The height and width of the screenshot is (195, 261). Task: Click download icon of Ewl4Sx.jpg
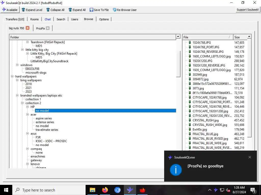190,129
